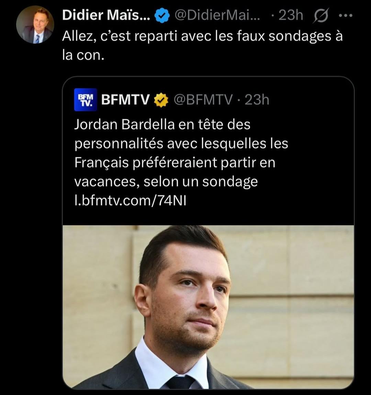Open the BFMTV display name in quoted post

tap(125, 100)
